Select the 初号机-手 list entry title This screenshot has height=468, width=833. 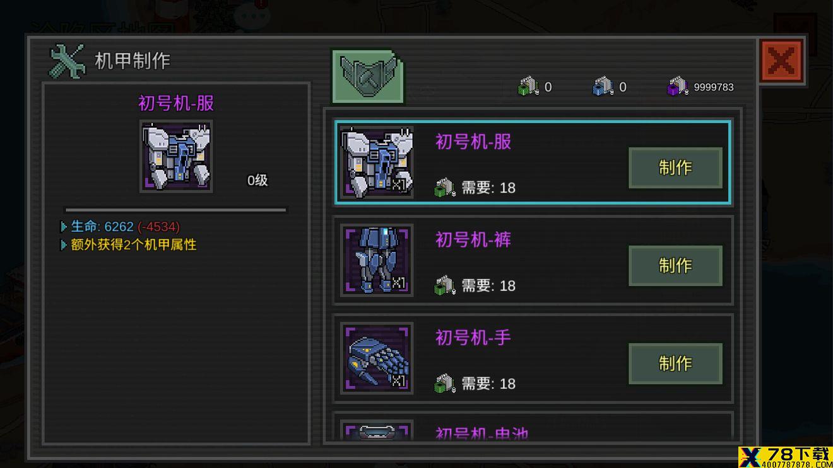(x=473, y=338)
